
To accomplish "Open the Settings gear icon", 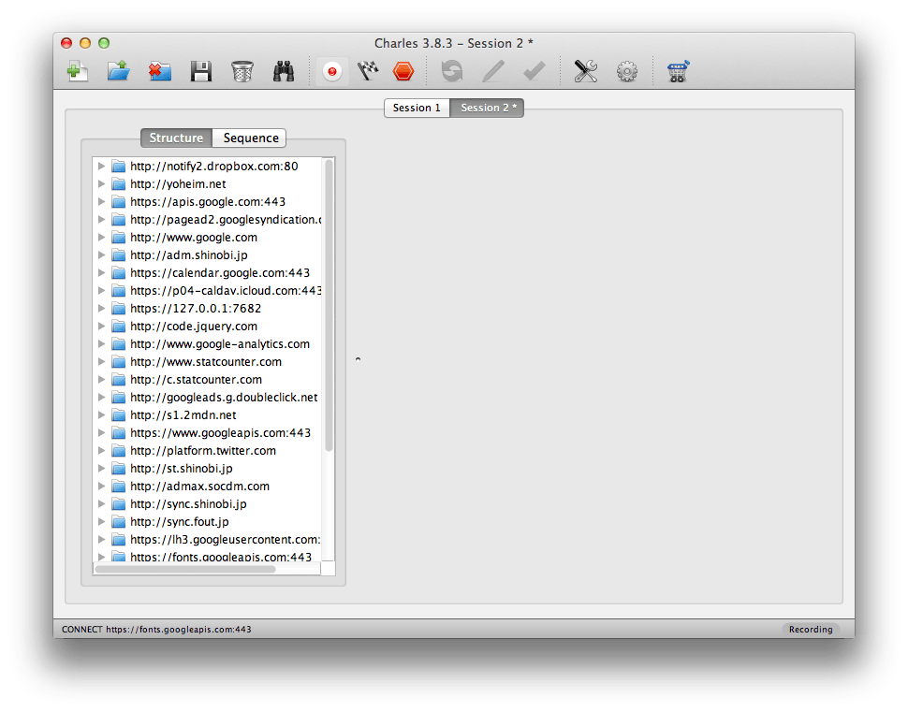I will point(627,71).
